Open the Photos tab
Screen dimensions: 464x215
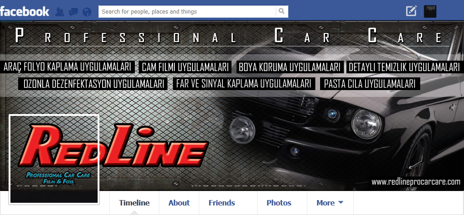point(279,203)
